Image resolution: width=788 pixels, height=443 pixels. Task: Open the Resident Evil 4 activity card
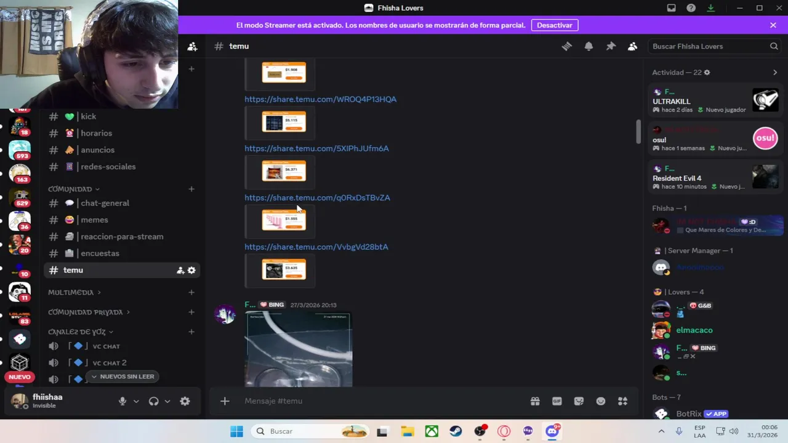pos(716,177)
